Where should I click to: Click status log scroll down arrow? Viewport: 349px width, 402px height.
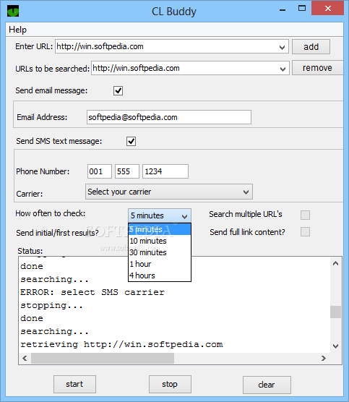(x=335, y=346)
